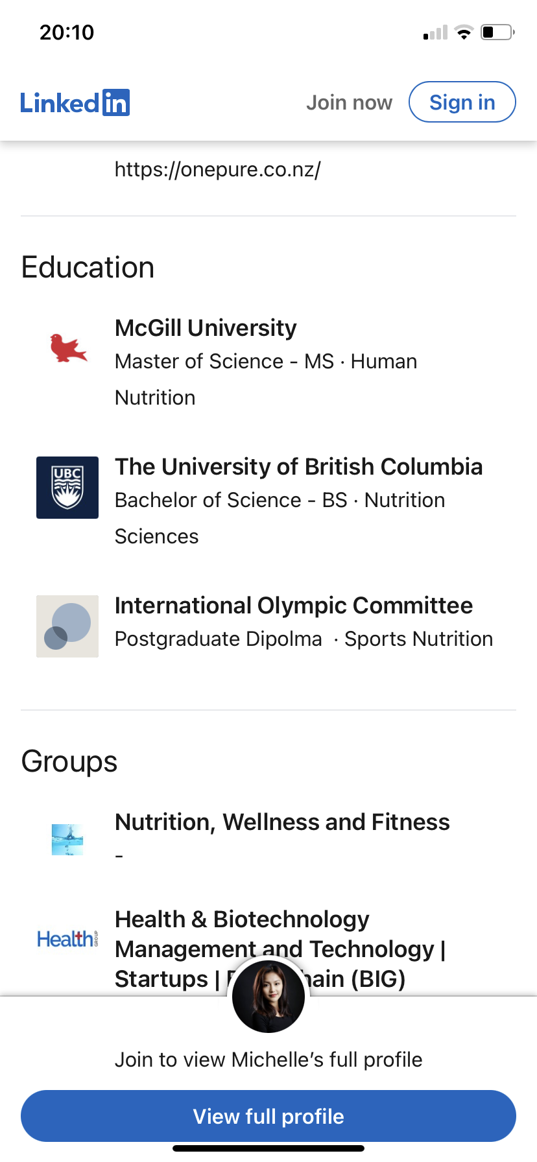
Task: Select the International Olympic Committee placeholder logo
Action: pyautogui.click(x=67, y=626)
